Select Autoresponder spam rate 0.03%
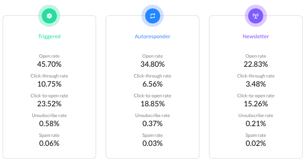This screenshot has height=166, width=308. tap(153, 143)
